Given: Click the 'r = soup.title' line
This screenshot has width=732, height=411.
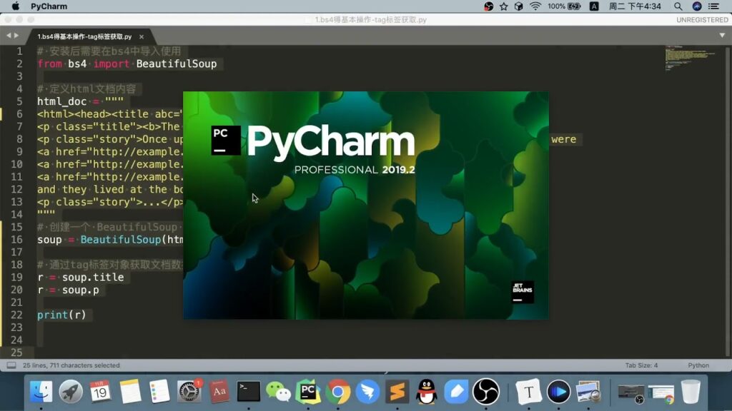Looking at the screenshot, I should tap(81, 278).
